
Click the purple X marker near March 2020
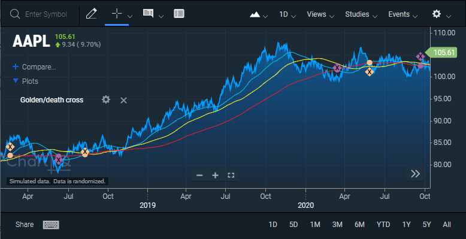coord(337,68)
